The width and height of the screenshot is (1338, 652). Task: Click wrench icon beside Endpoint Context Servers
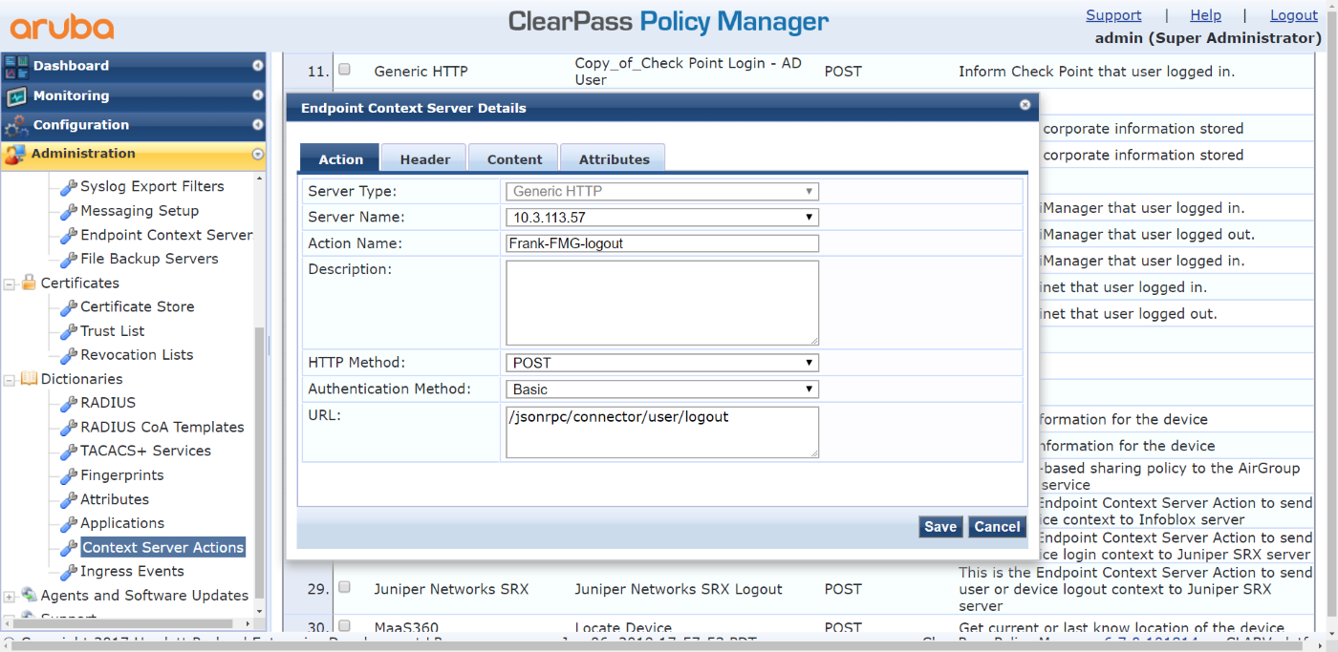(69, 235)
